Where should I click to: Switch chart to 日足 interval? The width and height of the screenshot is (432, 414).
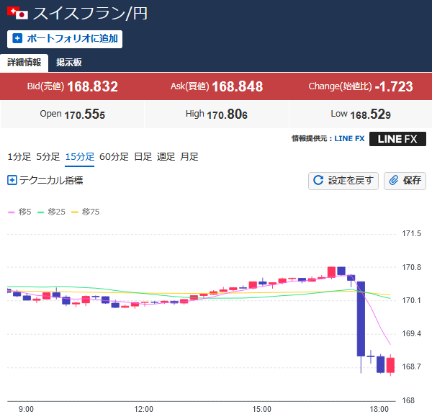(143, 157)
